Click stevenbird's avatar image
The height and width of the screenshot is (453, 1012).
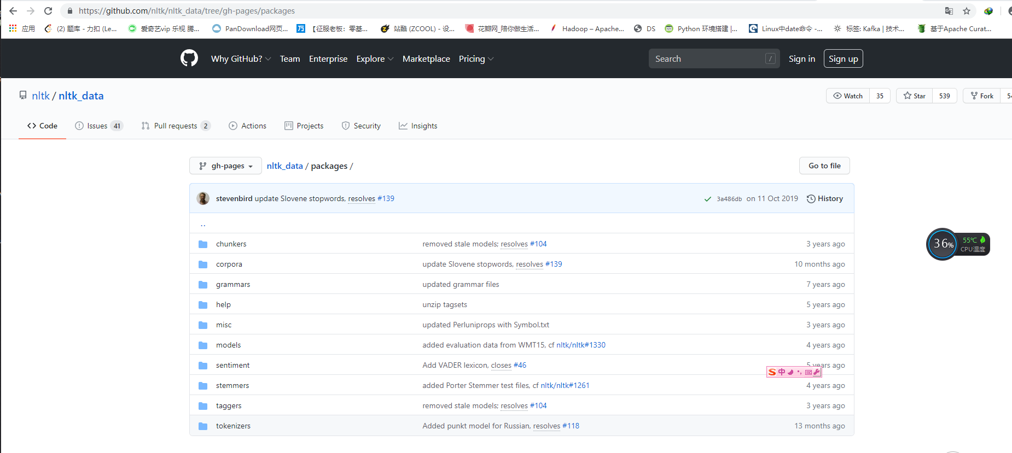point(203,198)
